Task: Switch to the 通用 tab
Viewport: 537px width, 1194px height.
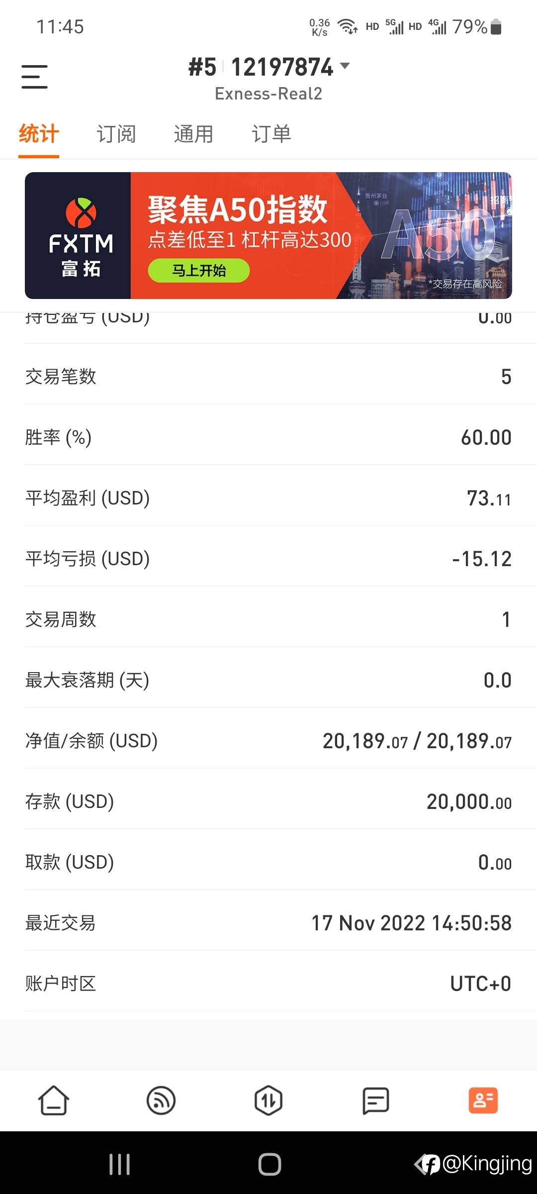Action: tap(193, 134)
